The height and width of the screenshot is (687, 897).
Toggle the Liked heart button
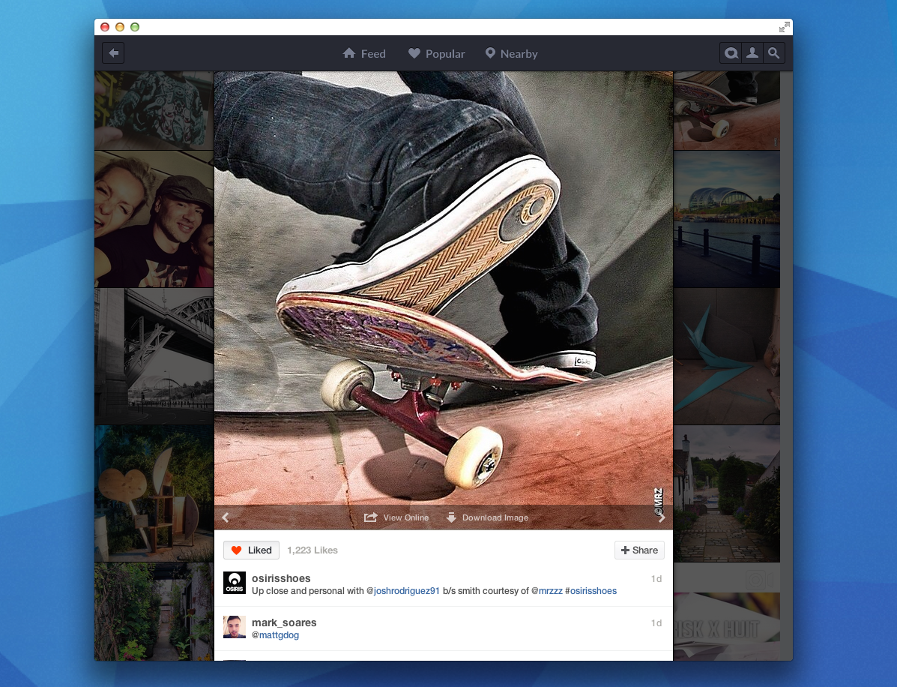pos(251,550)
